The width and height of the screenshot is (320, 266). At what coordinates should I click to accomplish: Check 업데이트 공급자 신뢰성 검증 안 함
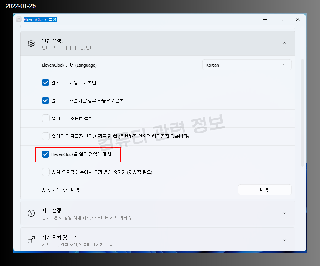pyautogui.click(x=46, y=136)
